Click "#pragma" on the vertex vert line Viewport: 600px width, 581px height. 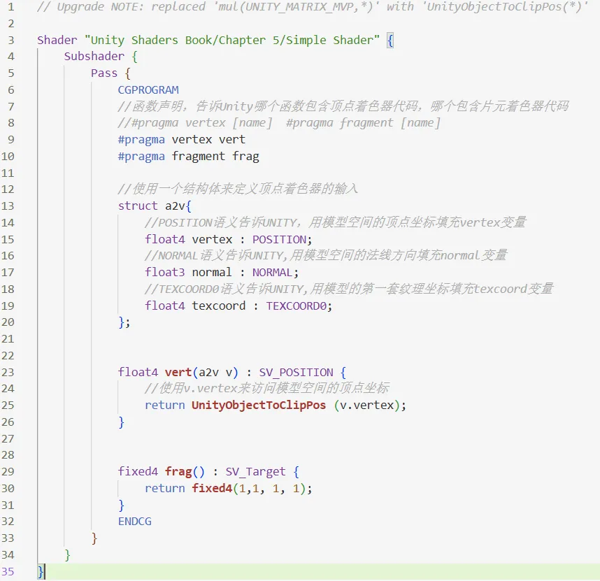pyautogui.click(x=142, y=139)
